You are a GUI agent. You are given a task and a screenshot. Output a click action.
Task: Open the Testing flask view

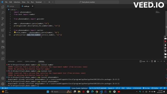(3, 36)
